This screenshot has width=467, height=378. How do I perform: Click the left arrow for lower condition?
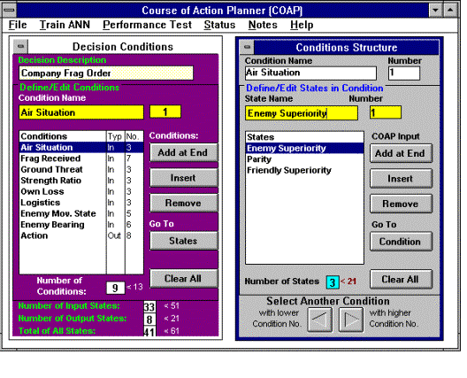[x=320, y=320]
